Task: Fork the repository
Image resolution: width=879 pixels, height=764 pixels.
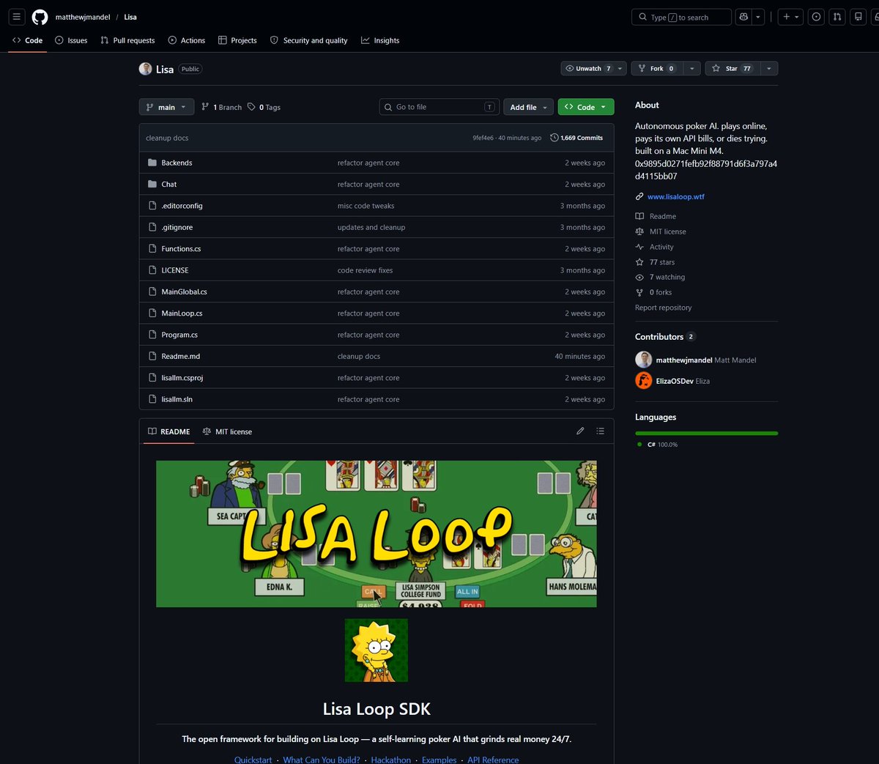Action: (657, 68)
